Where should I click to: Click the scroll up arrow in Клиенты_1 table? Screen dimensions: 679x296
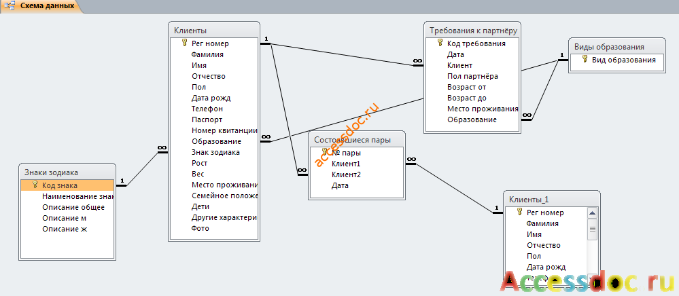coord(593,213)
